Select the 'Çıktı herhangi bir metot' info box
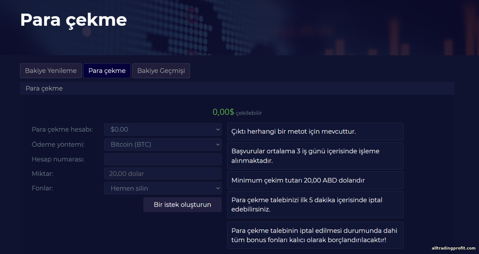 315,131
